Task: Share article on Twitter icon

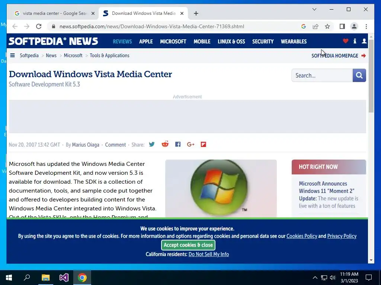Action: click(152, 144)
